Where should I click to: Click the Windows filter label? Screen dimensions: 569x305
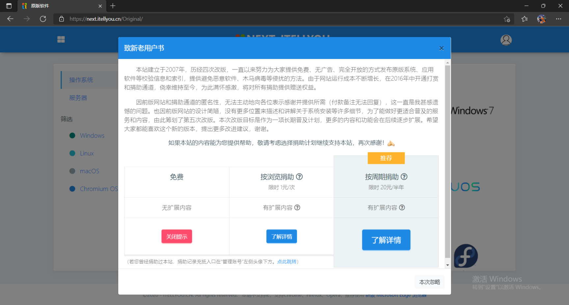(92, 136)
